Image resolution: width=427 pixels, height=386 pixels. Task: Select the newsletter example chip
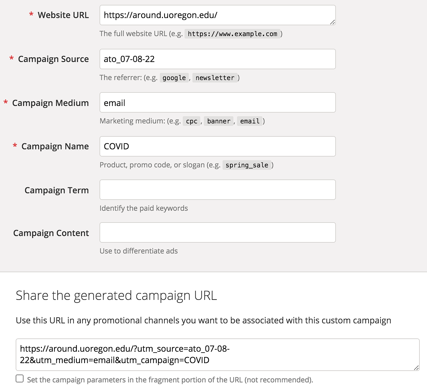pyautogui.click(x=215, y=78)
